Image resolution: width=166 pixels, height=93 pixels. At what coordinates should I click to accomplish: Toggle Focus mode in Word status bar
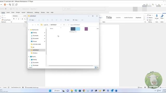tap(140, 88)
